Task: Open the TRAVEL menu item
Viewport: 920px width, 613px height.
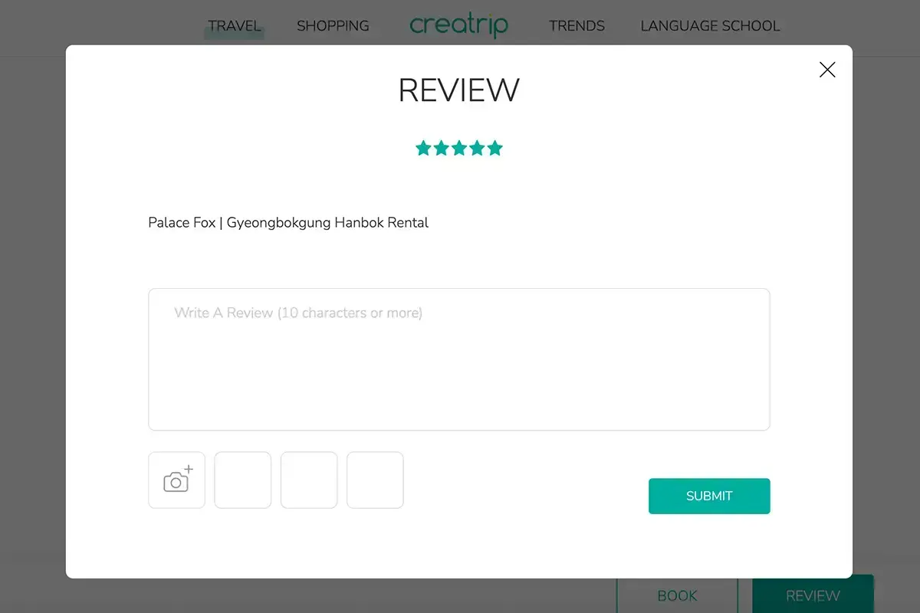Action: (235, 26)
